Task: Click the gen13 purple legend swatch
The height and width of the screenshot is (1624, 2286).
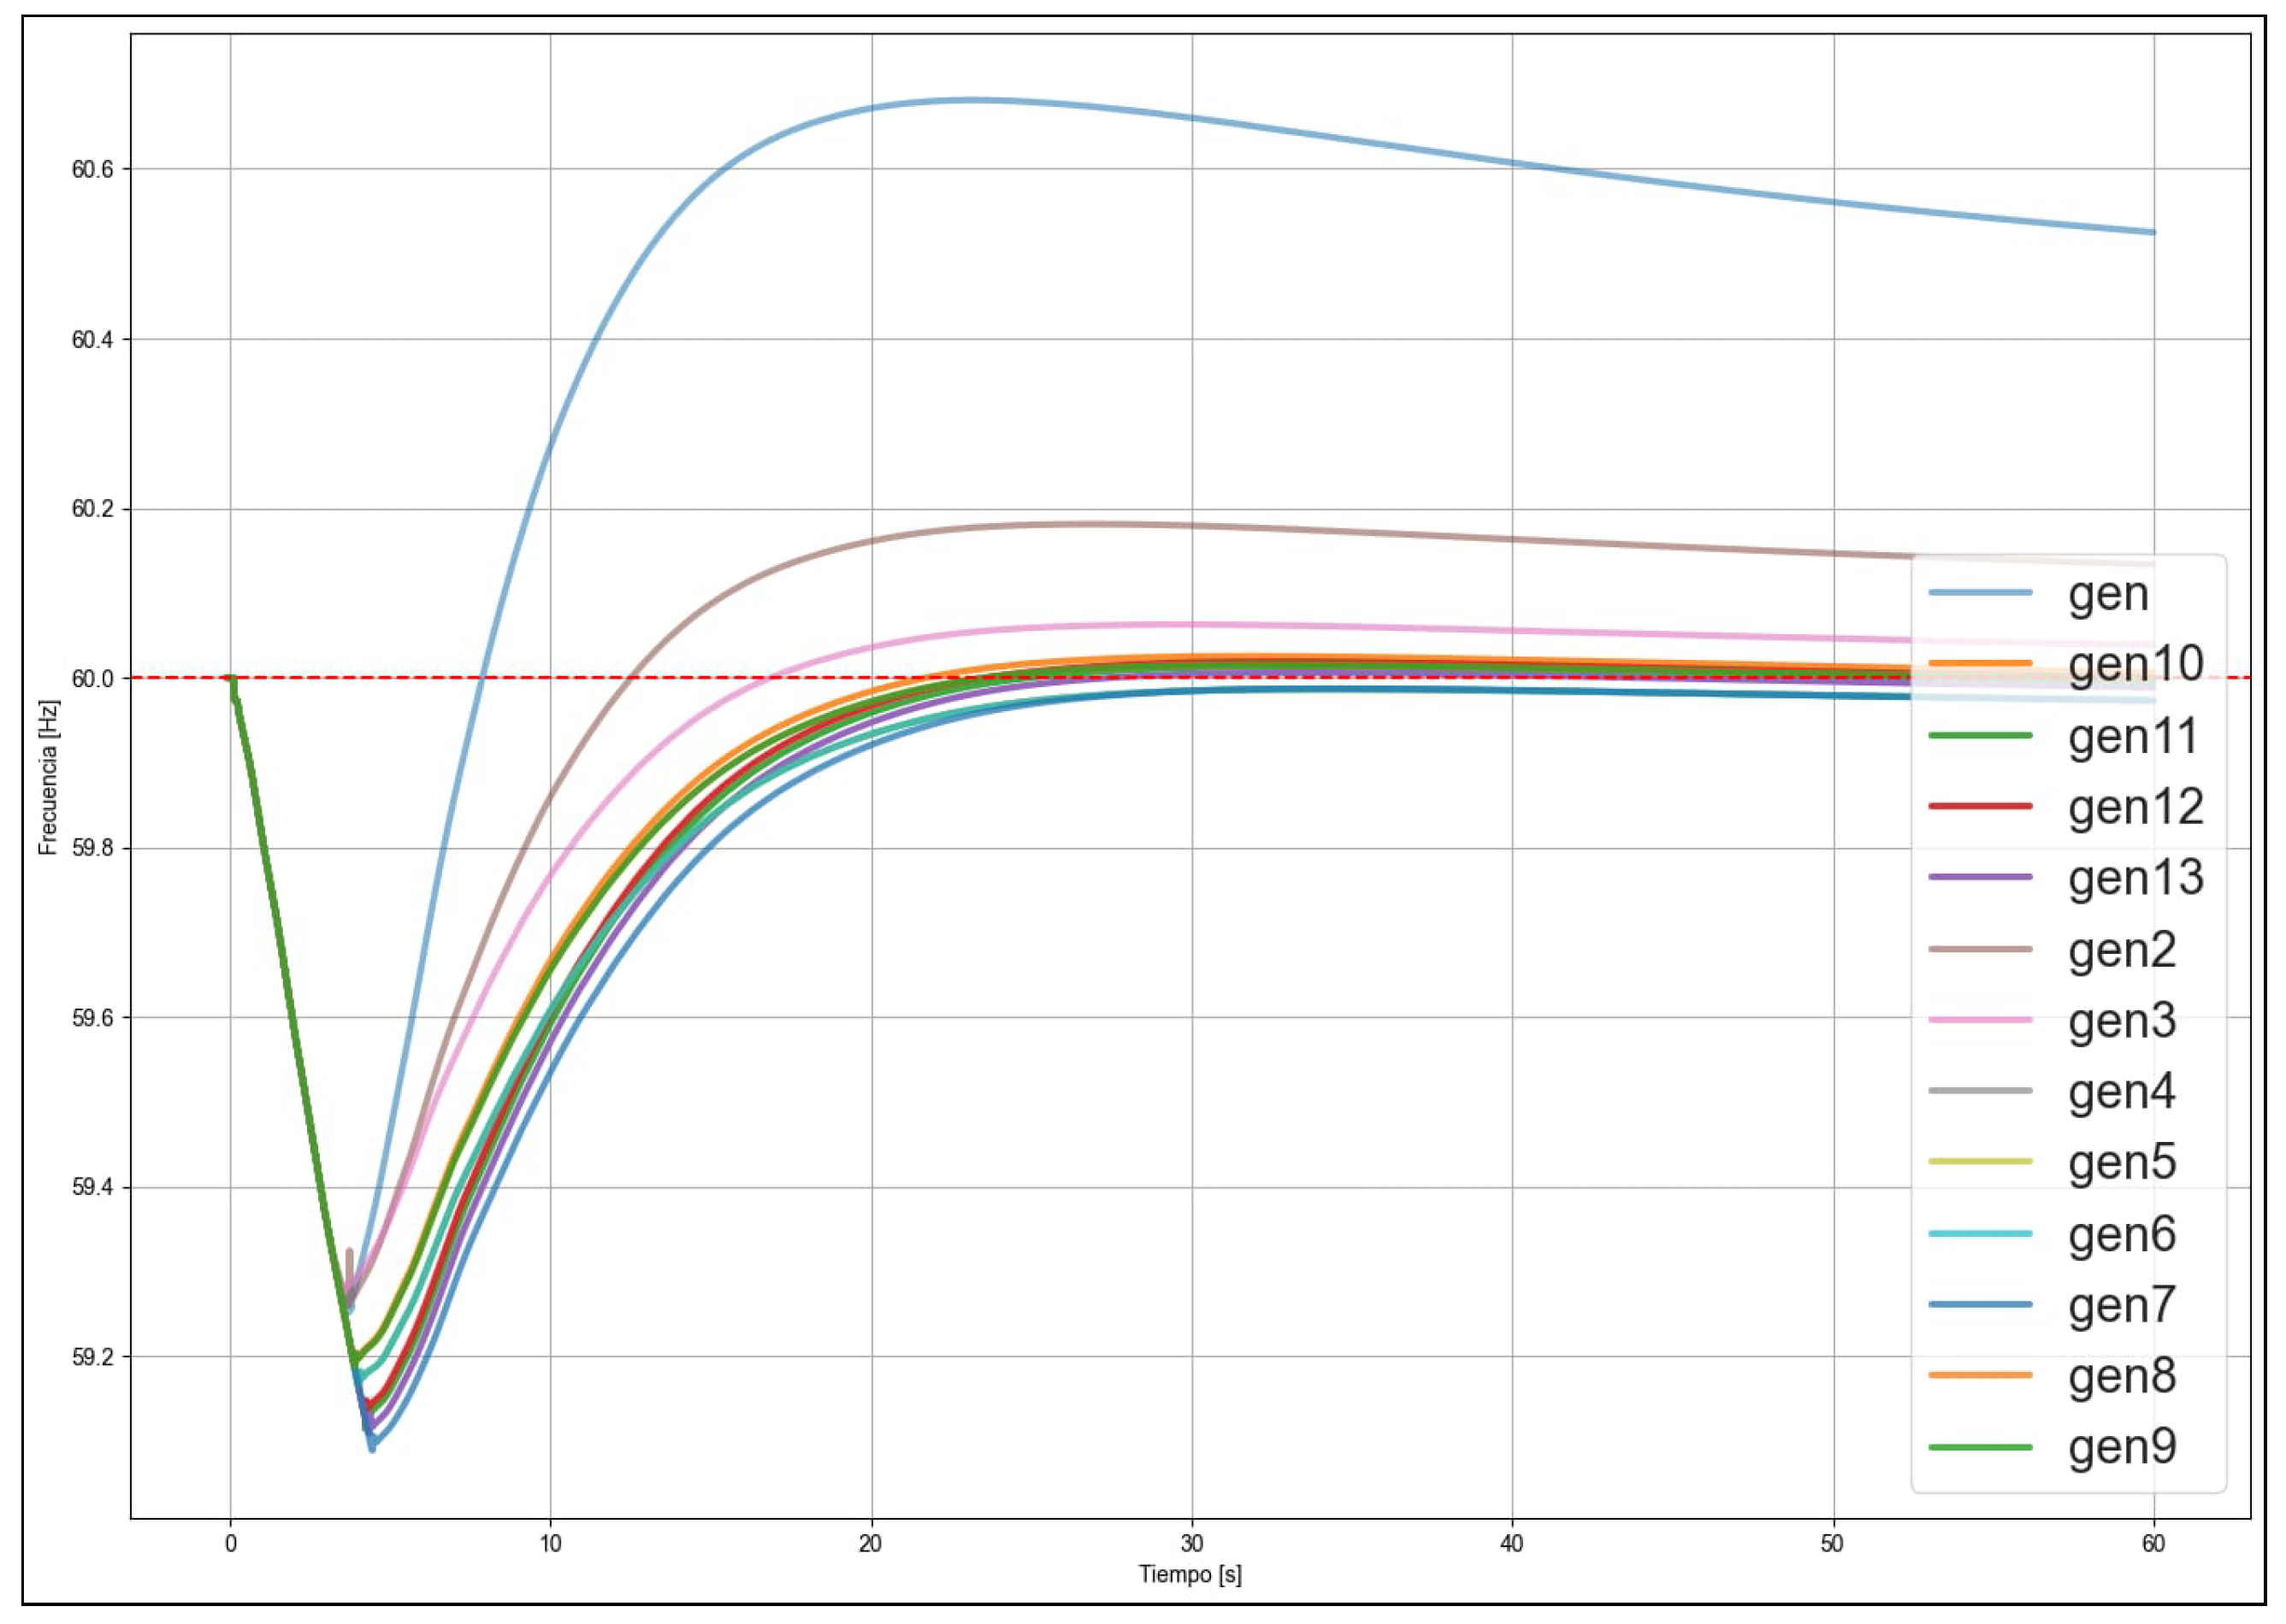Action: pyautogui.click(x=1979, y=877)
